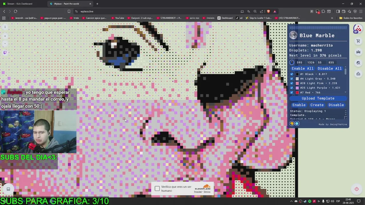Open the browser extensions puzzle icon
Viewport: 365px width, 205px height.
tap(323, 11)
